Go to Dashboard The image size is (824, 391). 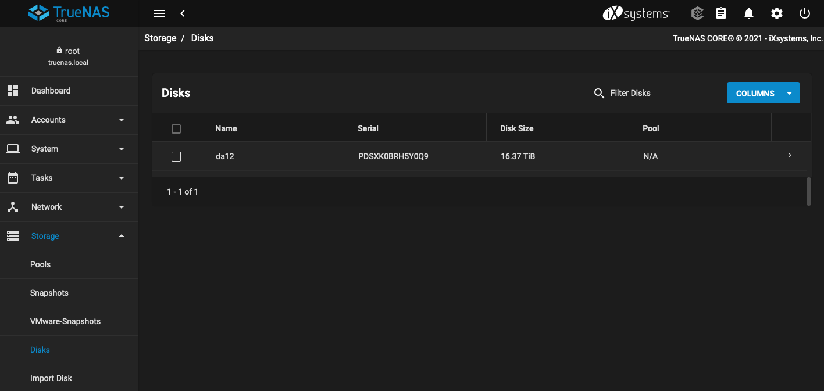coord(69,91)
